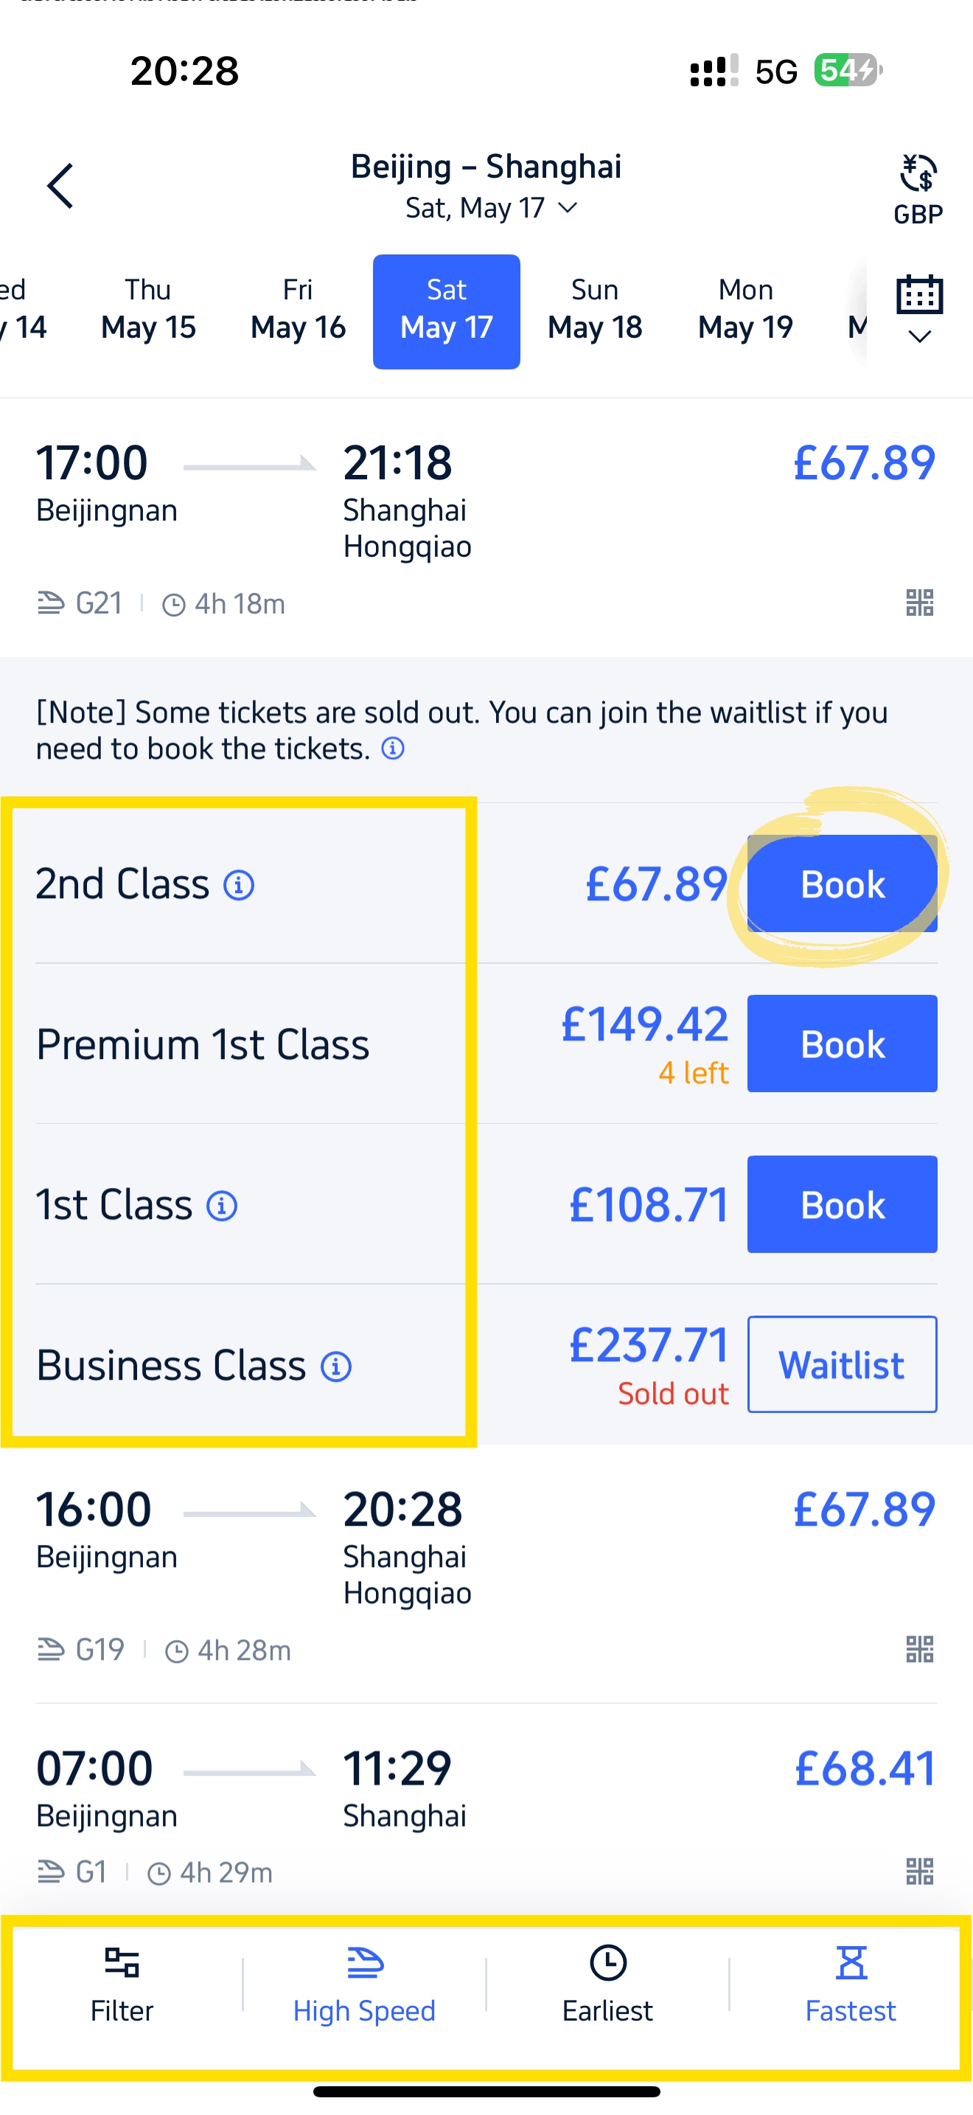Screen dimensions: 973x2115
Task: Book the 2nd Class ticket
Action: [x=842, y=883]
